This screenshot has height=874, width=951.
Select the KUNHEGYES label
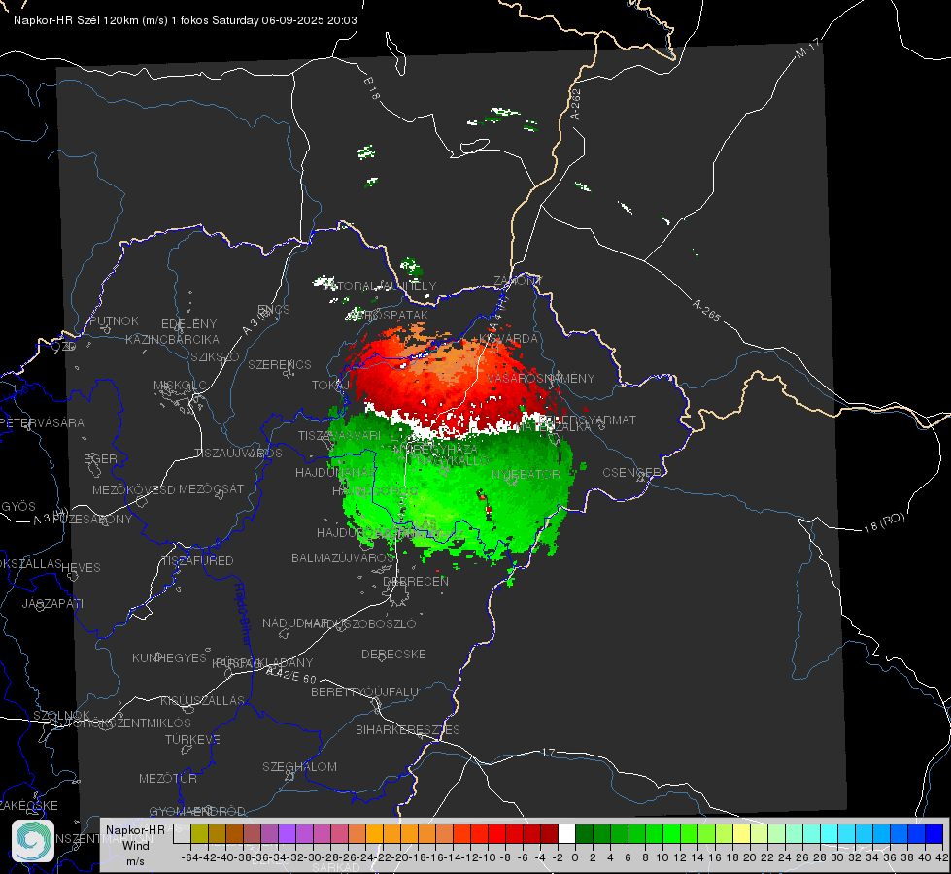click(x=169, y=657)
